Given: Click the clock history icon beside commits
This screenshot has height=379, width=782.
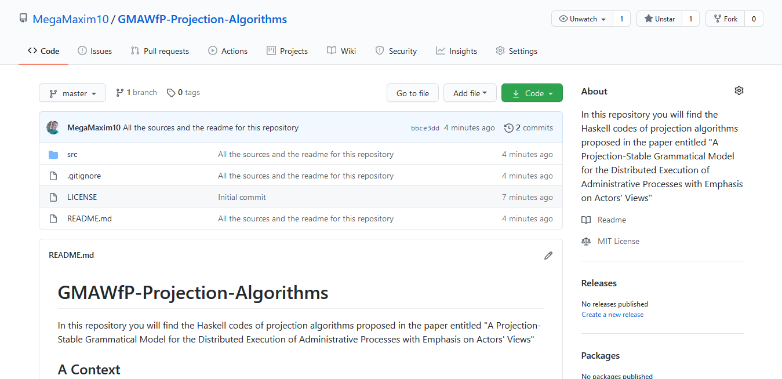Looking at the screenshot, I should (x=509, y=127).
